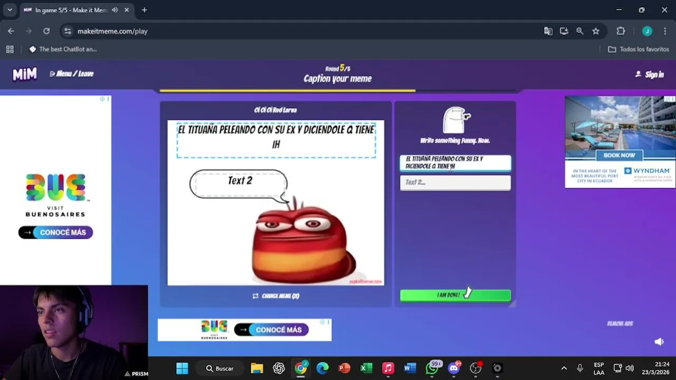Click the Buscar taskbar search
The image size is (676, 380).
coord(220,368)
